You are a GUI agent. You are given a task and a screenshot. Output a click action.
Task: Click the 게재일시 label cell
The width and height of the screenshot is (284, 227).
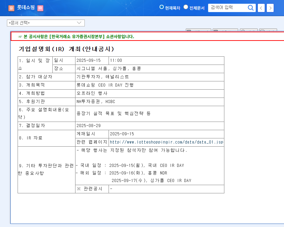point(92,134)
